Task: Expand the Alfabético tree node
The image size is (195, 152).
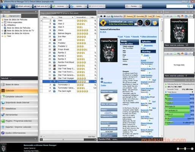Action: [x=2, y=25]
